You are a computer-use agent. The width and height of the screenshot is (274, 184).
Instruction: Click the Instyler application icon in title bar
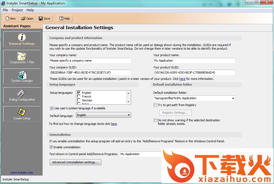tap(3, 3)
